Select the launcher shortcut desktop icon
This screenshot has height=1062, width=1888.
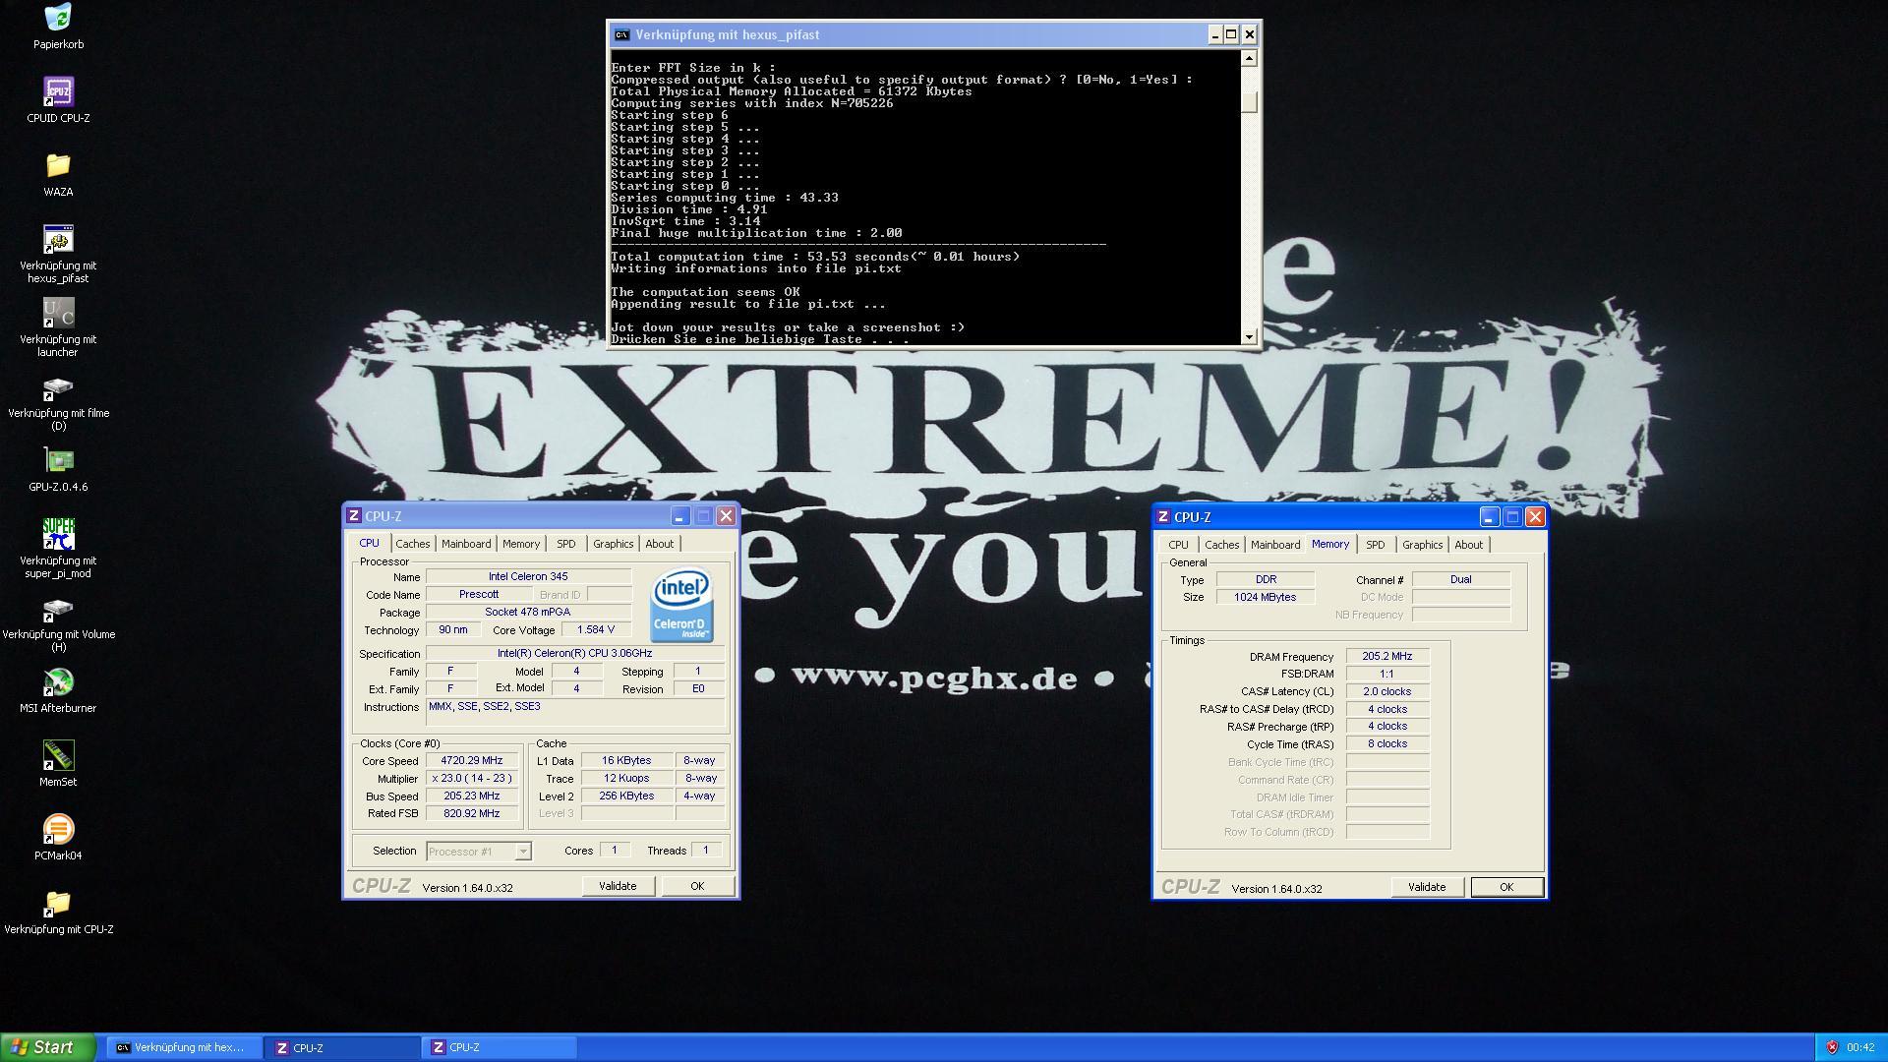tap(58, 313)
